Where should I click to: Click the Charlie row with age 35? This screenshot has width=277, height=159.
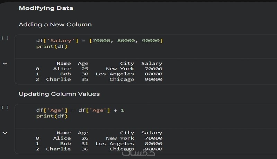point(59,79)
